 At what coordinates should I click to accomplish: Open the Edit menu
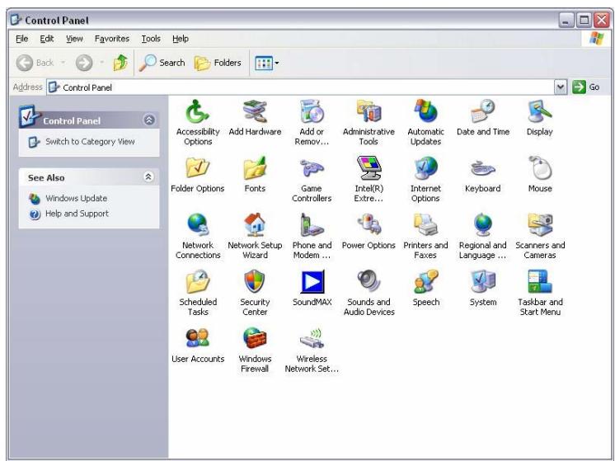point(47,39)
